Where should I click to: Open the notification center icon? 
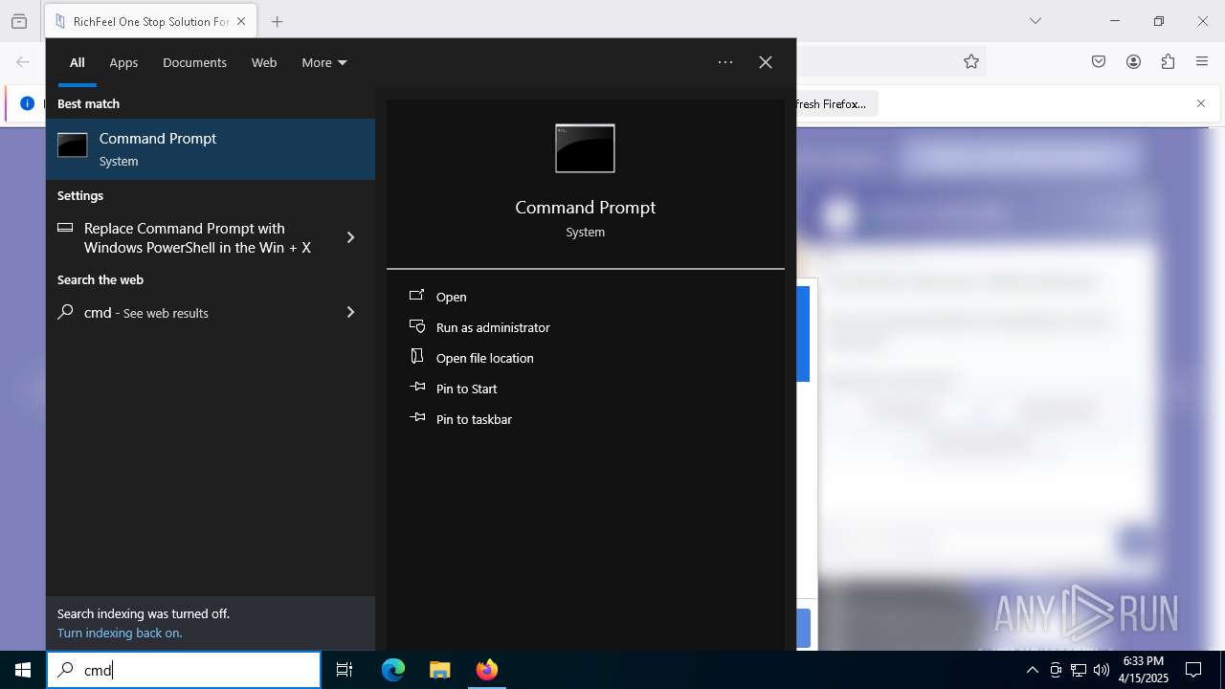coord(1193,670)
